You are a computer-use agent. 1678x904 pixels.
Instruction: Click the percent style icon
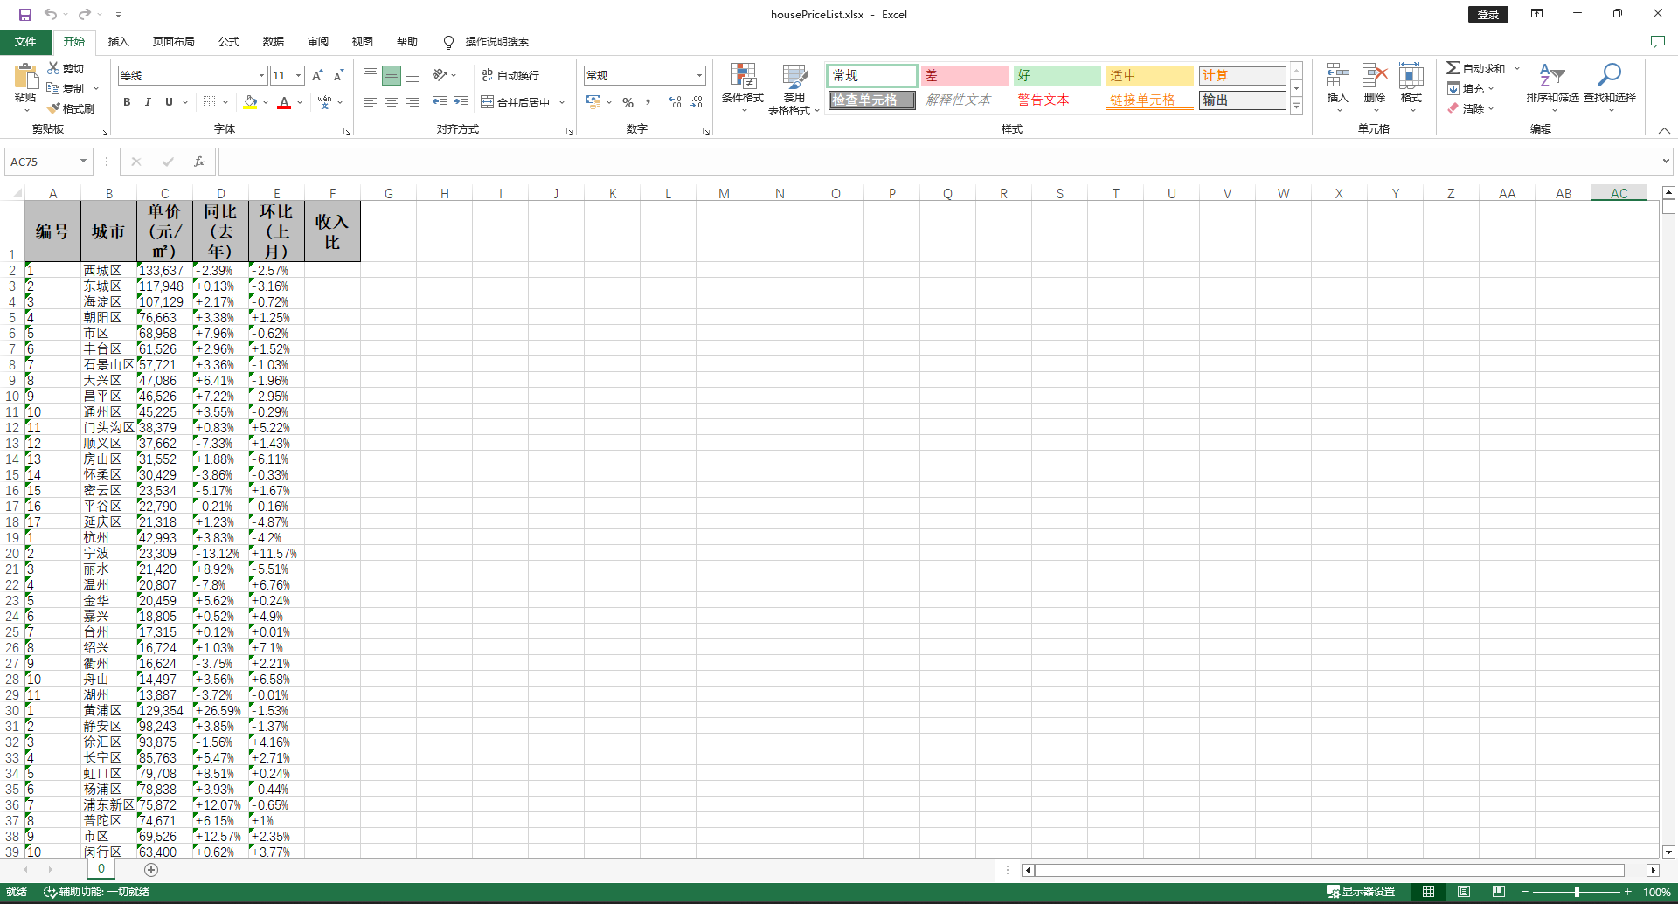[628, 102]
